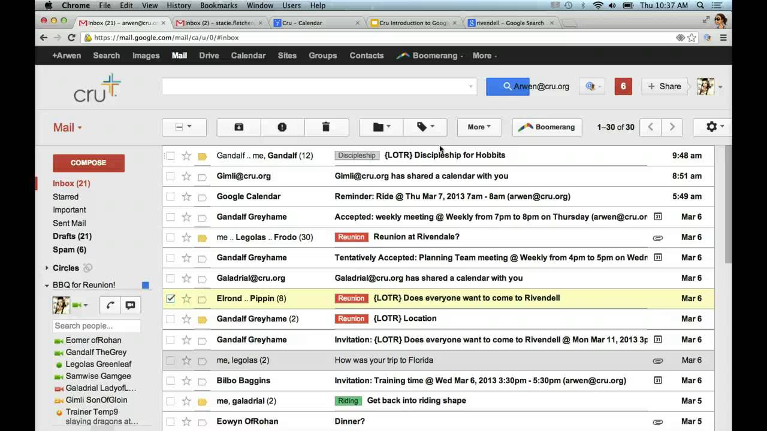Check the Gimli@cru.org message checkbox
The height and width of the screenshot is (431, 767).
pos(170,176)
